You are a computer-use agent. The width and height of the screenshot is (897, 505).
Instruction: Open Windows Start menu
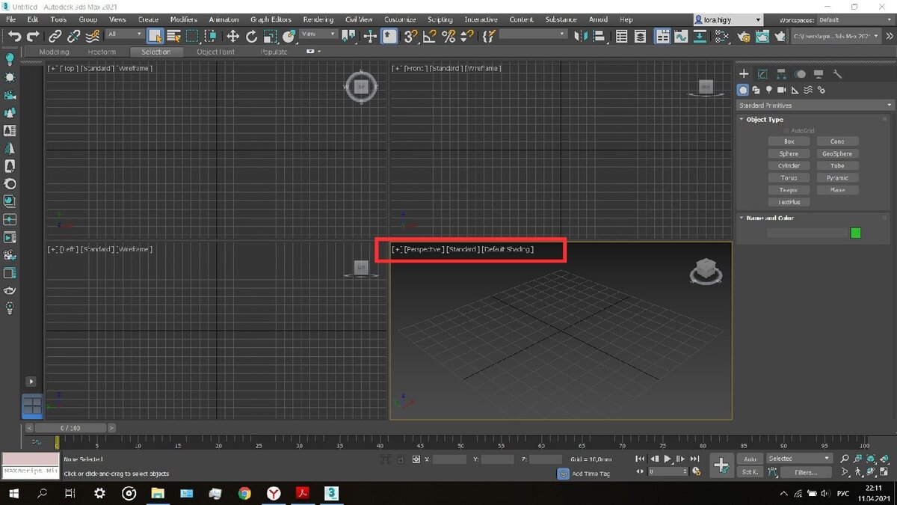(13, 493)
